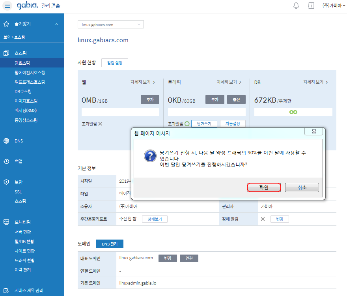Open 웹 자세히 보기 details
The width and height of the screenshot is (347, 296).
[143, 82]
